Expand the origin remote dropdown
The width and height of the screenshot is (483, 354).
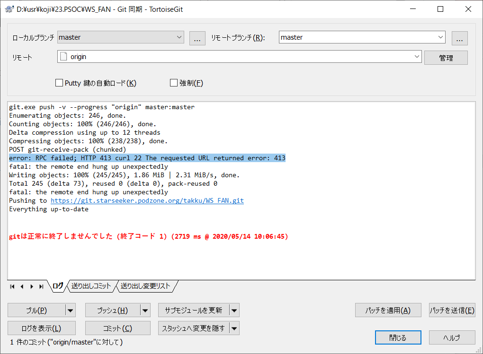[417, 57]
